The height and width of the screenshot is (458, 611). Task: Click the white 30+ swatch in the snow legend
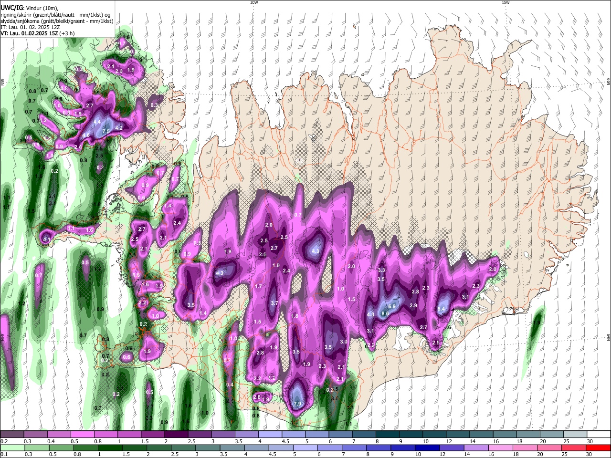pyautogui.click(x=598, y=435)
